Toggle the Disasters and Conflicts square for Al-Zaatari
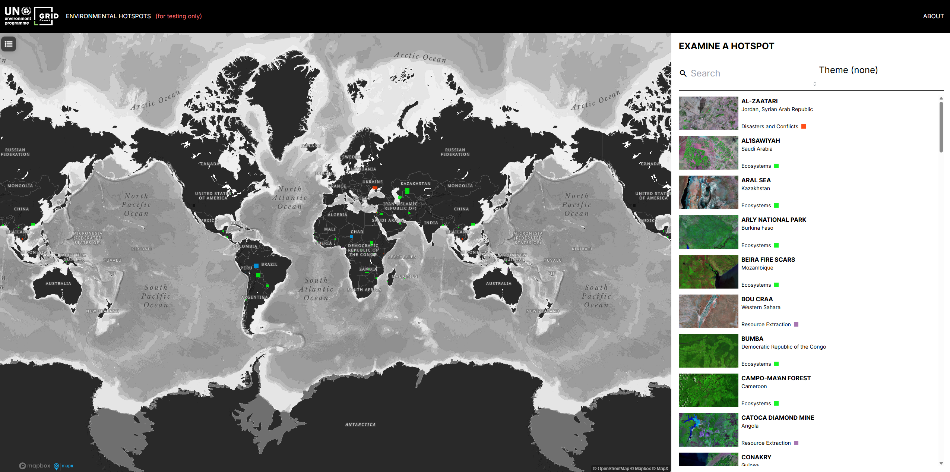Viewport: 950px width, 472px height. (x=804, y=126)
